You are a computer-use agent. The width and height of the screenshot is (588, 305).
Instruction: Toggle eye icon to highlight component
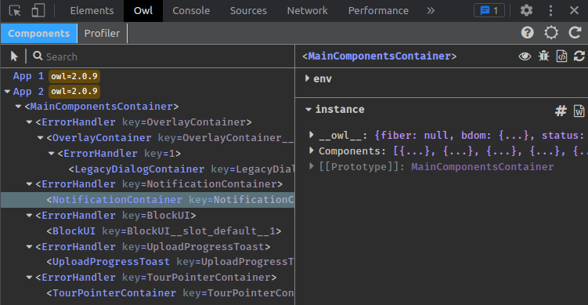pos(525,56)
